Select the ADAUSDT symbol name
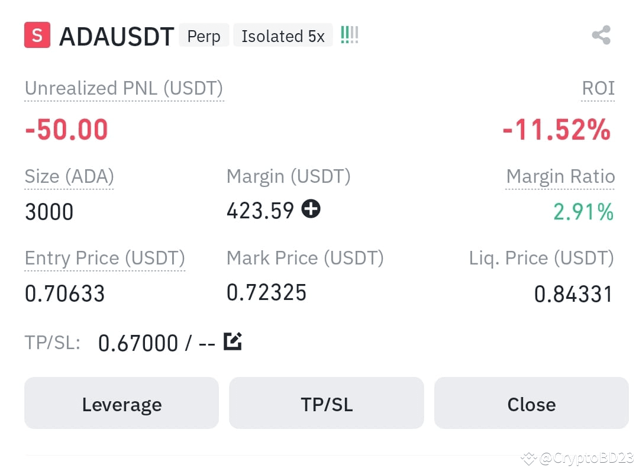 (117, 36)
